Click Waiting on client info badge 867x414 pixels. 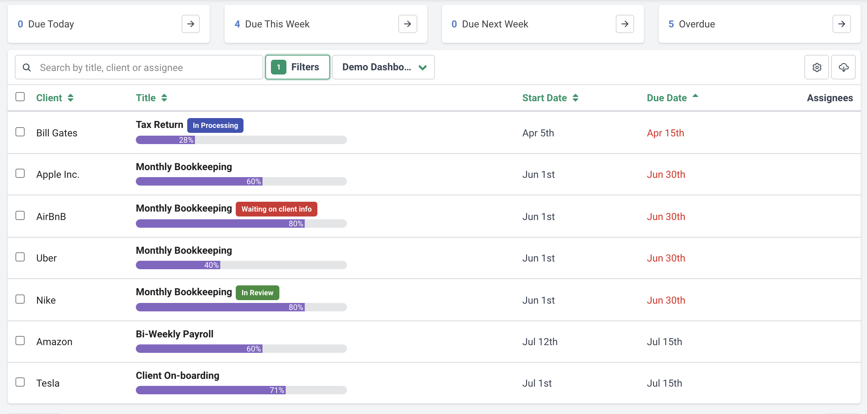click(276, 209)
